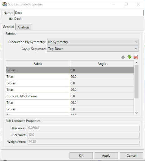Delete selected fabric row with red icon

click(136, 57)
